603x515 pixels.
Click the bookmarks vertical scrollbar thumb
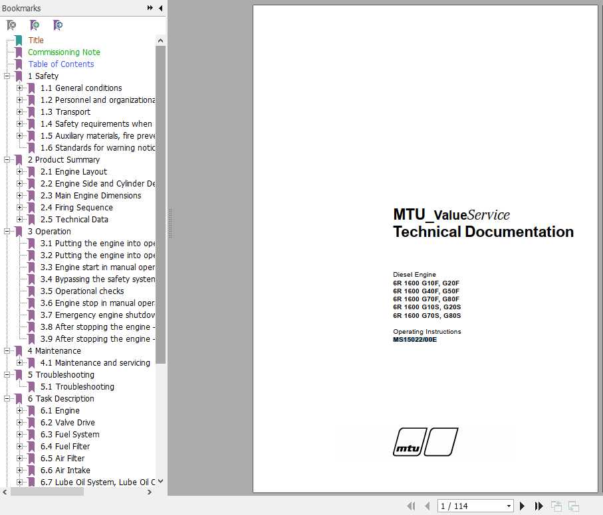pos(161,204)
